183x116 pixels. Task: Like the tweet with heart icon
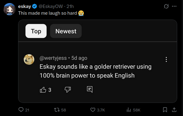93,110
